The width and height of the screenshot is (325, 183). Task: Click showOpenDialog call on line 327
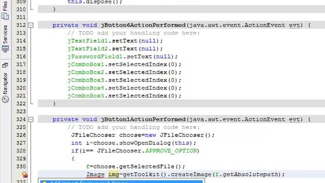[145, 143]
